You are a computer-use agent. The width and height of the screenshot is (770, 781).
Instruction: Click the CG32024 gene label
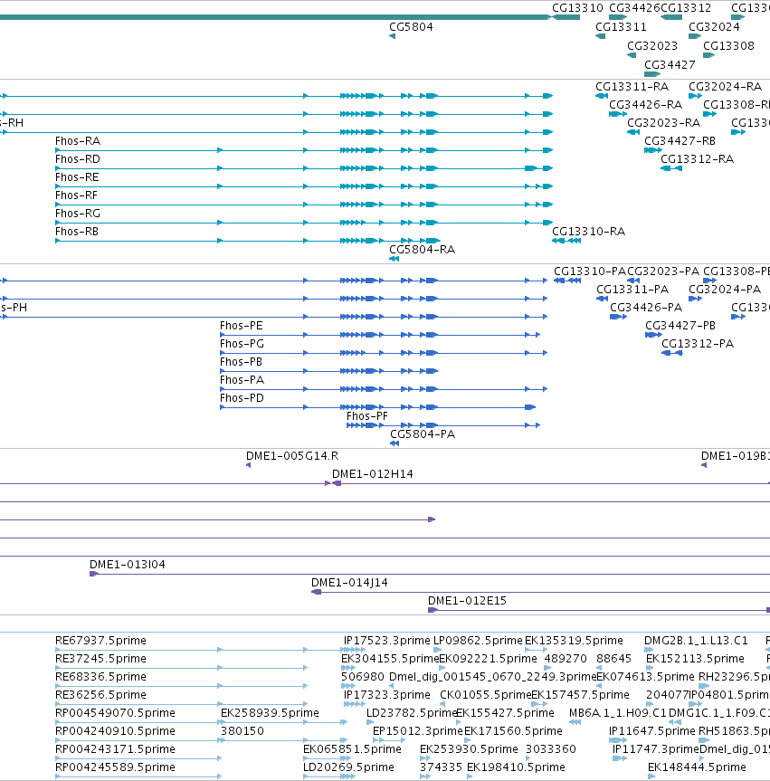tap(714, 27)
